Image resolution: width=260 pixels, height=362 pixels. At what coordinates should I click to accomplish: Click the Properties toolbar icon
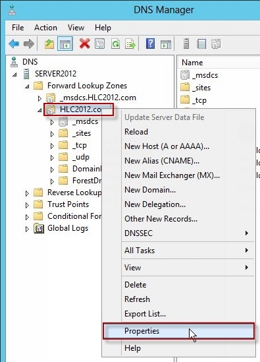tap(99, 44)
